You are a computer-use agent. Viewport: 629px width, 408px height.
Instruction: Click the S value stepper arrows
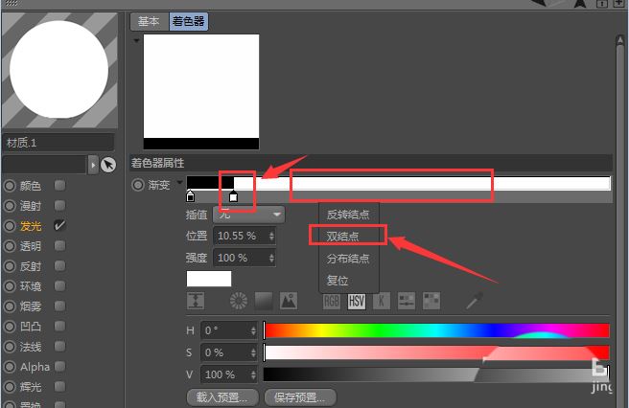253,352
